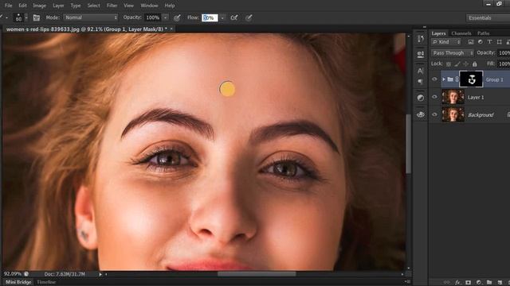This screenshot has height=286, width=510.
Task: Close the women-s-red-lips document tab
Action: point(171,29)
